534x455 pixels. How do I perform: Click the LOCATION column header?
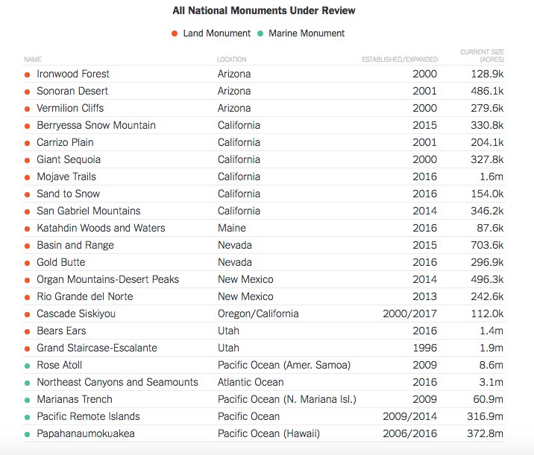pos(232,59)
